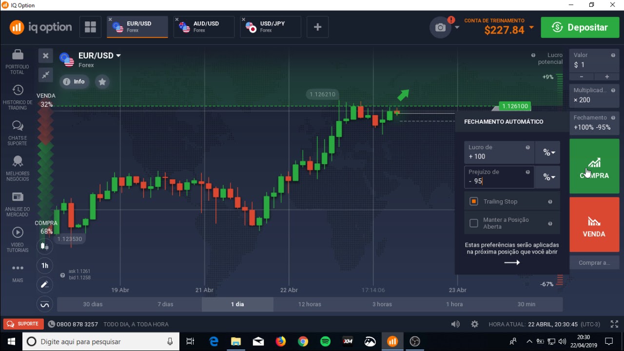
Task: Switch to the USD/JPY tab
Action: (271, 27)
